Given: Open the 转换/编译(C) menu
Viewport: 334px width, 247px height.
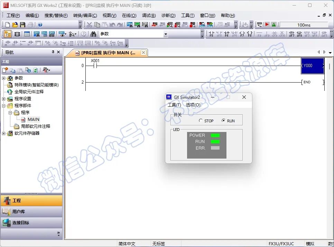Looking at the screenshot, I should [85, 16].
